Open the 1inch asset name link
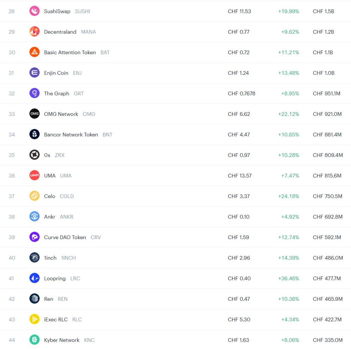 point(50,258)
